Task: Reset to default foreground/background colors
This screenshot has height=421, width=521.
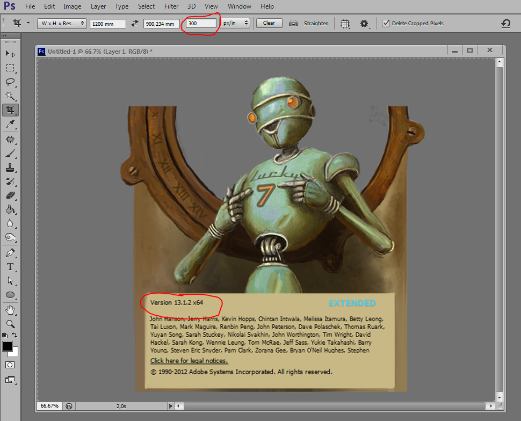Action: click(5, 335)
